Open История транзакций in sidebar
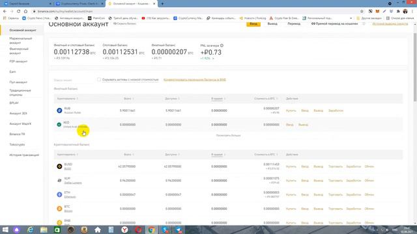This screenshot has width=417, height=234. click(x=24, y=155)
